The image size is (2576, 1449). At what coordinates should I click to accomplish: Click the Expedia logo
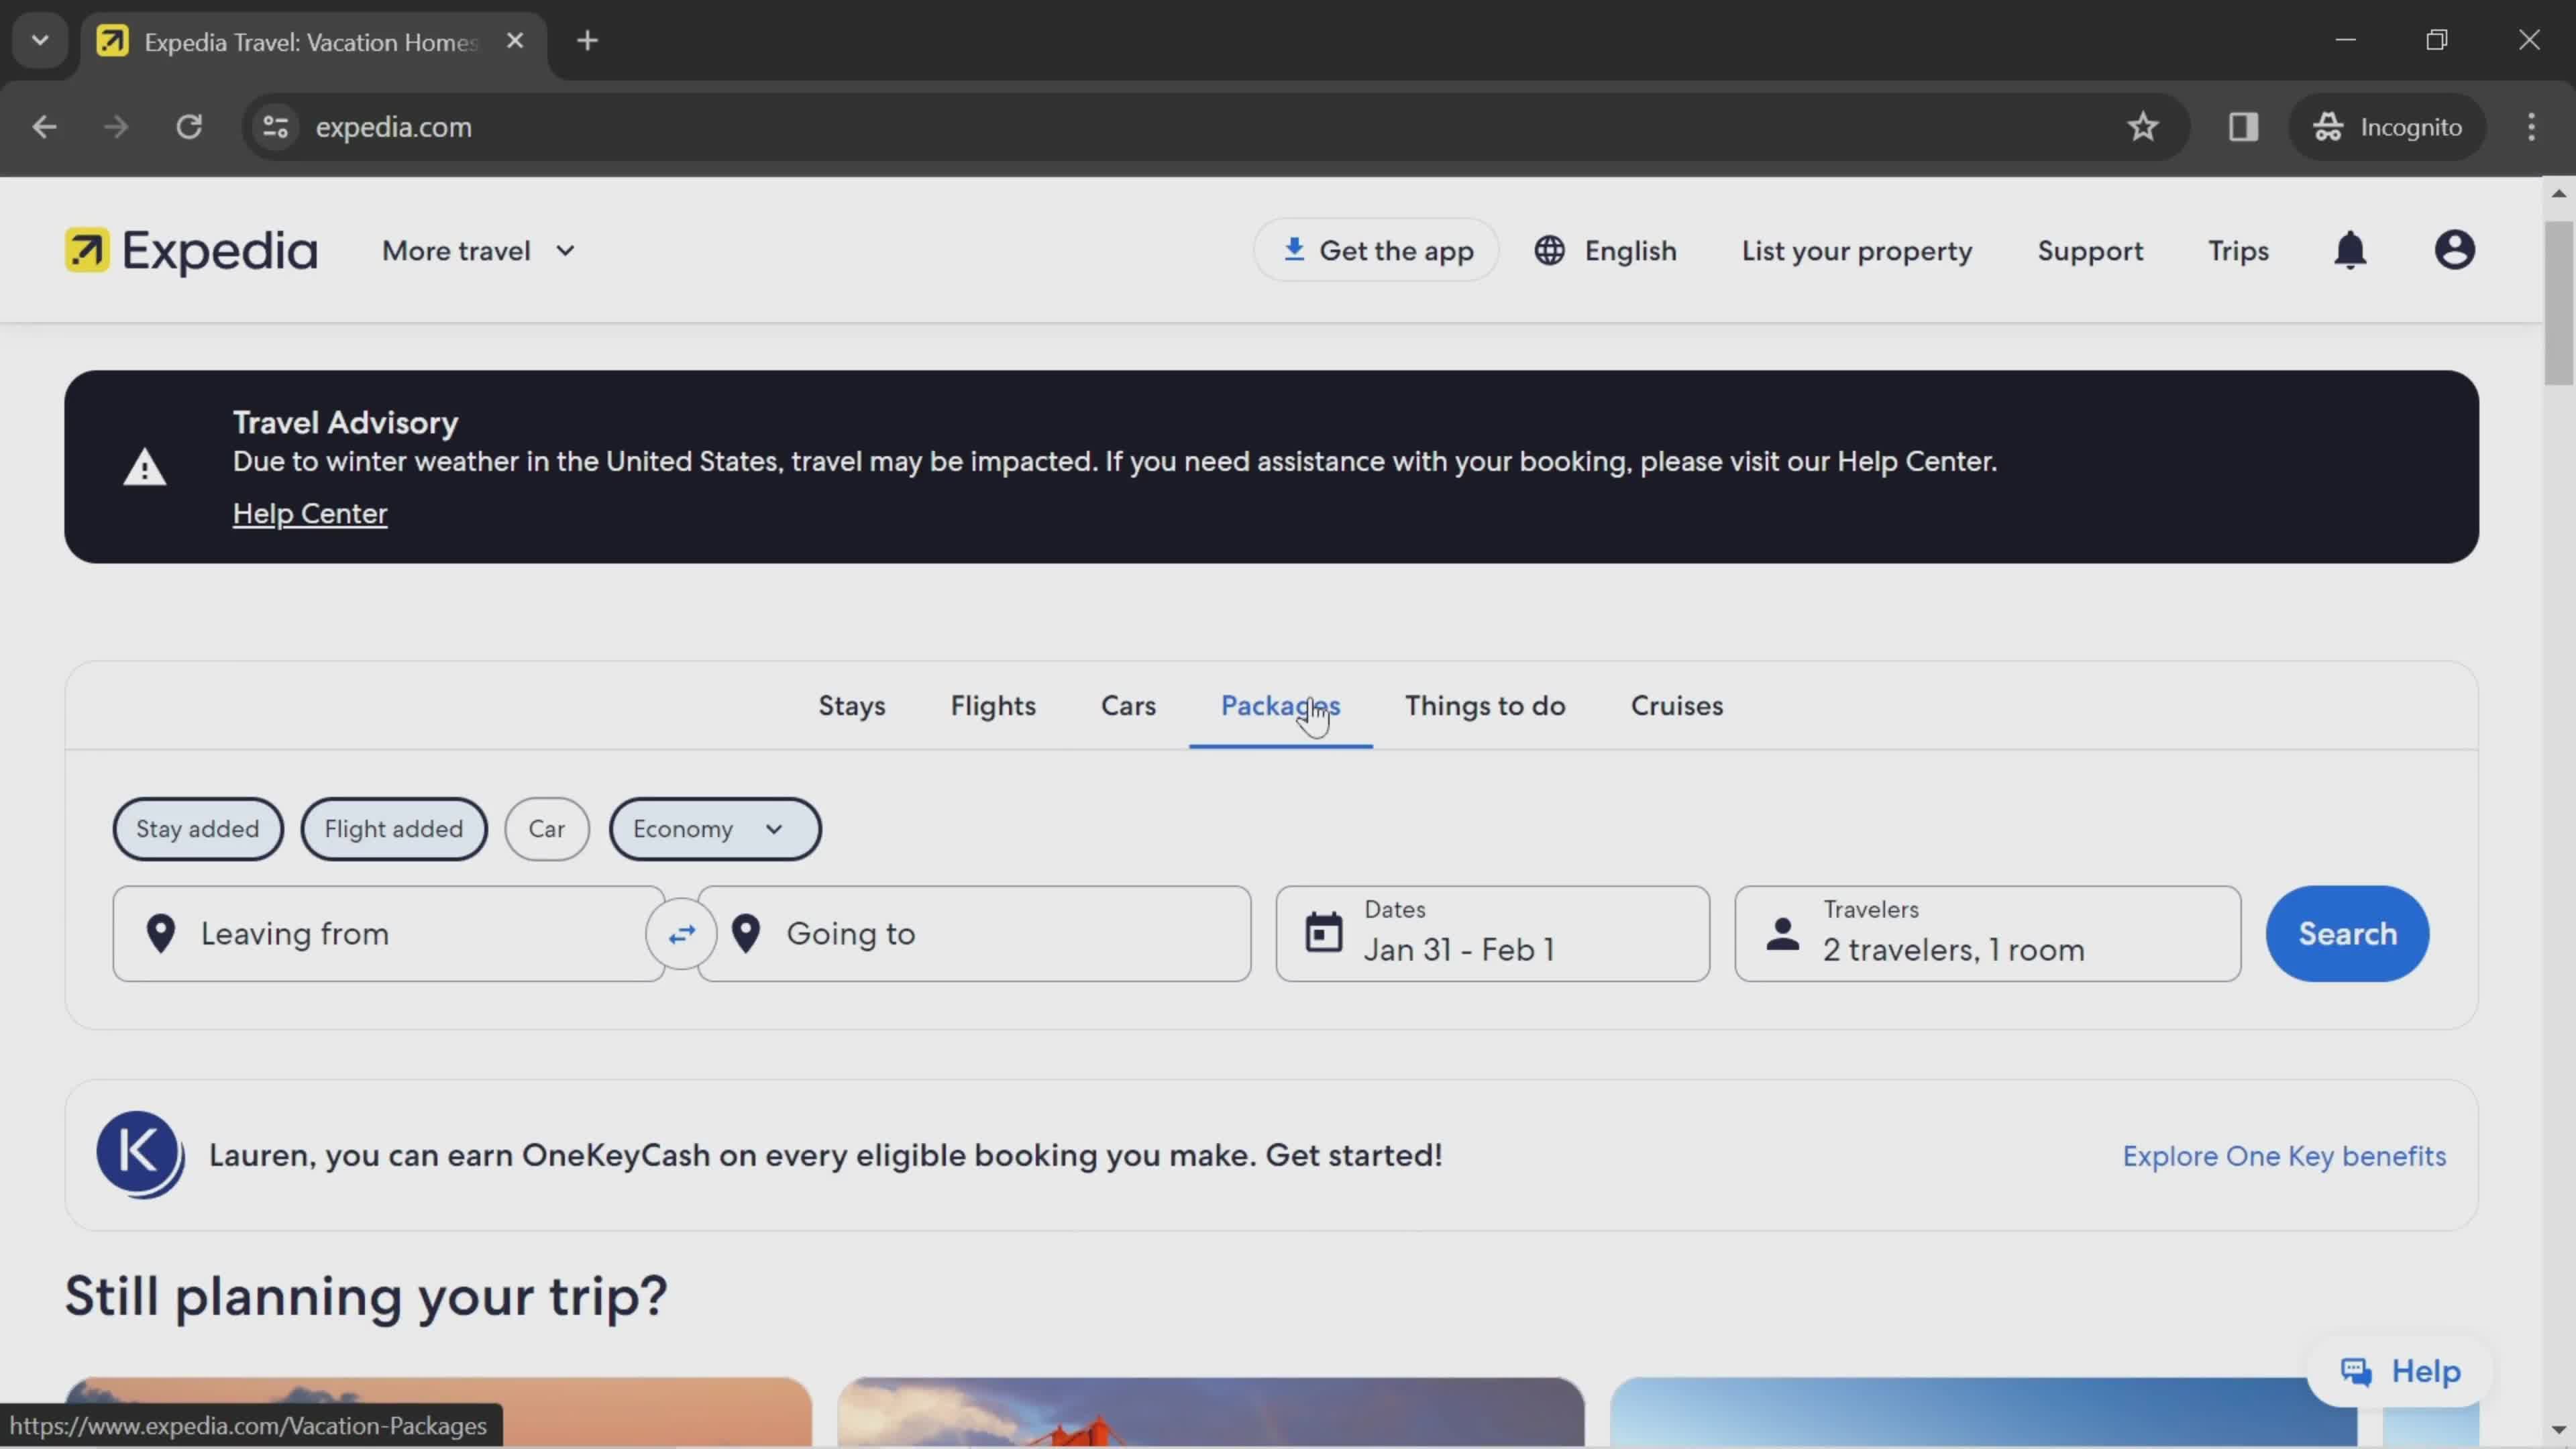point(191,250)
